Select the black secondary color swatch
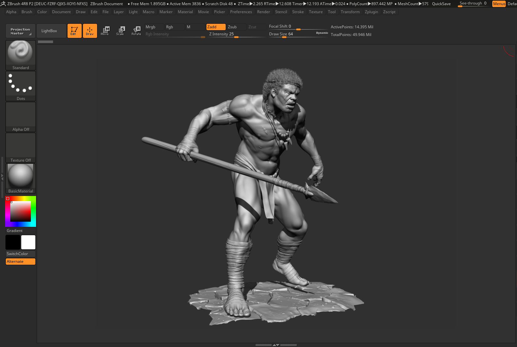 coord(13,242)
